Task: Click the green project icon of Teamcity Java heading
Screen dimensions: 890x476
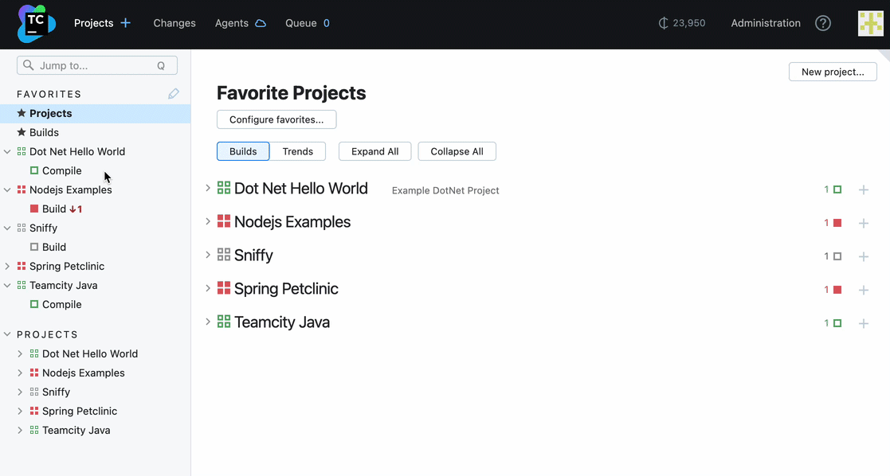Action: click(x=224, y=322)
